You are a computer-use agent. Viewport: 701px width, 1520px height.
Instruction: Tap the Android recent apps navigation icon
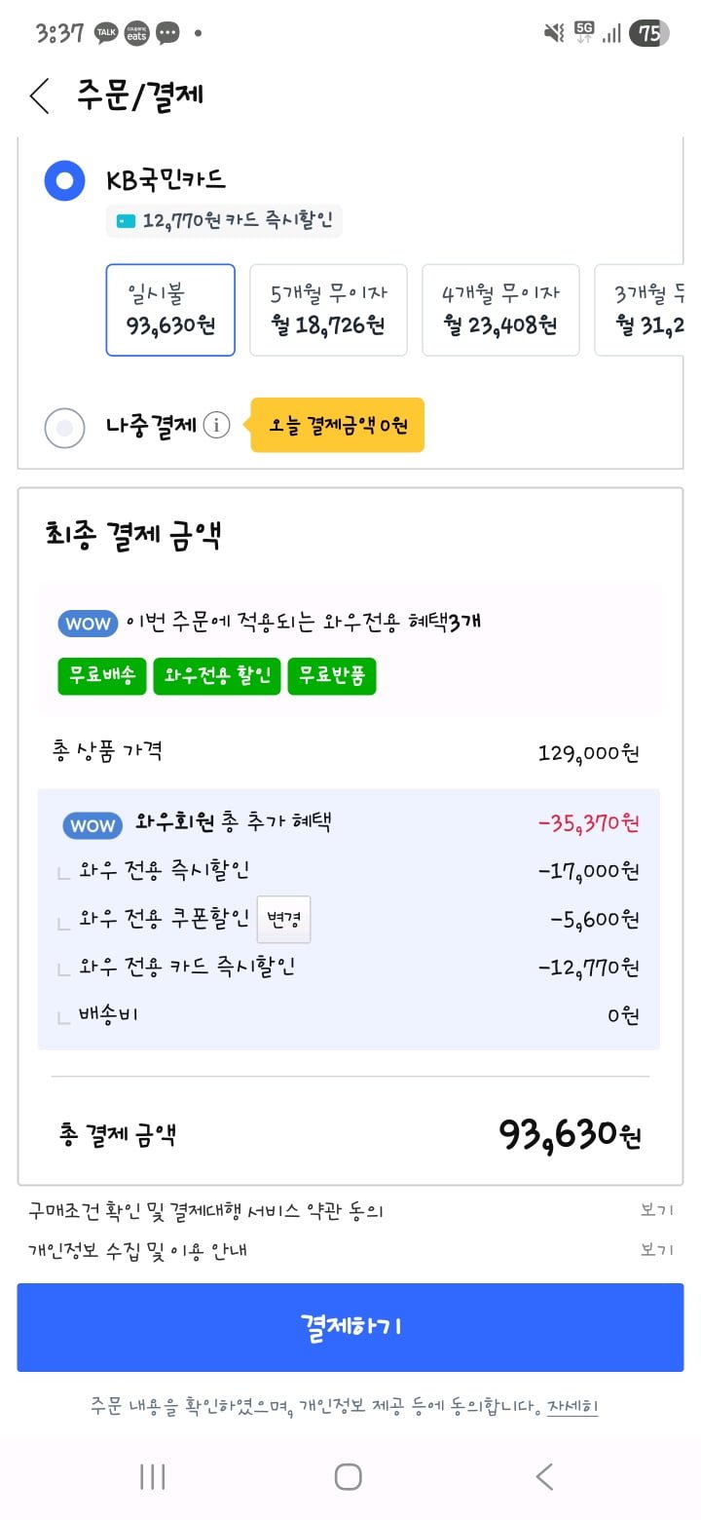coord(152,1476)
